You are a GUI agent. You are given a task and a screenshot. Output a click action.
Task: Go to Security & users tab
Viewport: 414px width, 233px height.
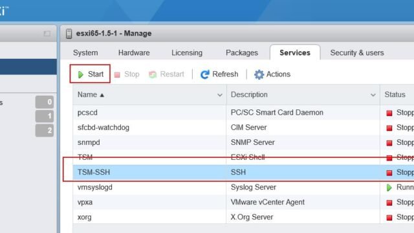357,53
